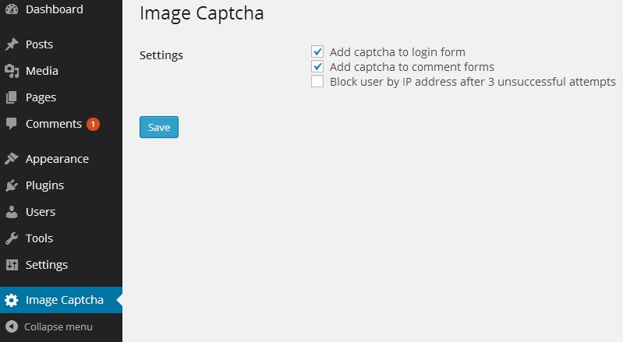Click the Comments speech bubble icon
The height and width of the screenshot is (342, 623).
tap(12, 124)
